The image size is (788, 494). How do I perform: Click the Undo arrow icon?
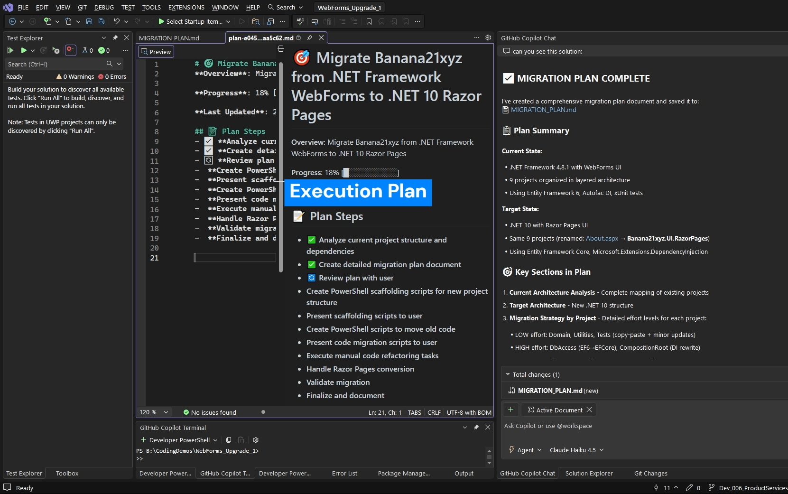pyautogui.click(x=116, y=21)
